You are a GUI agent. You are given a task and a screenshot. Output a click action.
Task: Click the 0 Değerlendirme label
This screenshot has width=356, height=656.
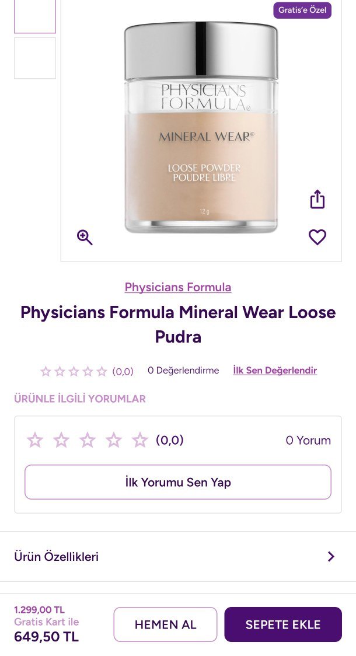(183, 370)
